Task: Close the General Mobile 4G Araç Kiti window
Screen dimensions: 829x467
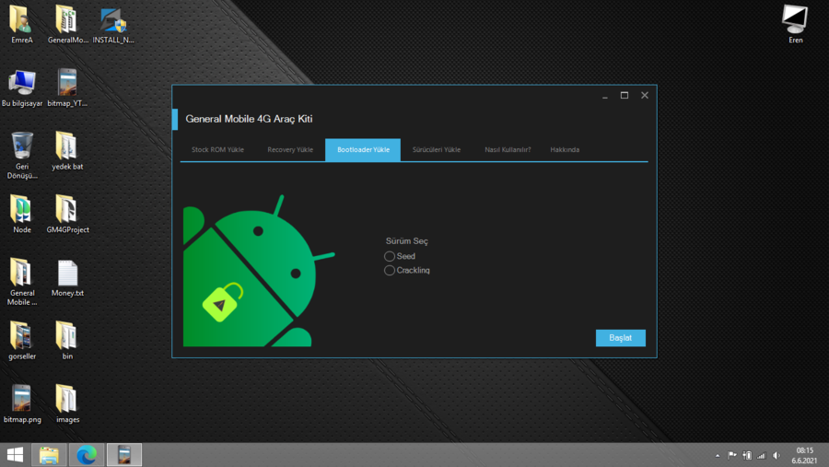Action: pos(645,96)
